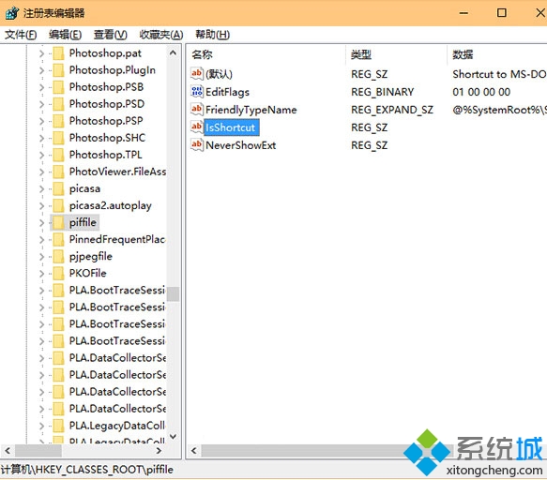Select the NeverShowExt value name
547x480 pixels.
tap(241, 145)
